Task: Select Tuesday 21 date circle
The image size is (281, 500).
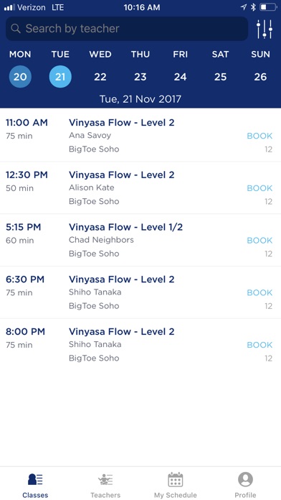Action: click(60, 77)
